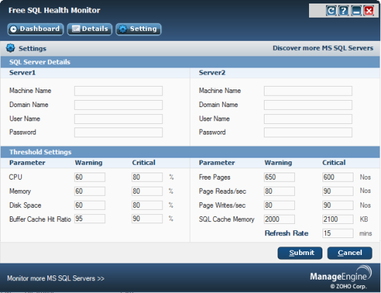Open Monitor more MS SQL Servers link
The image size is (381, 293).
[56, 278]
